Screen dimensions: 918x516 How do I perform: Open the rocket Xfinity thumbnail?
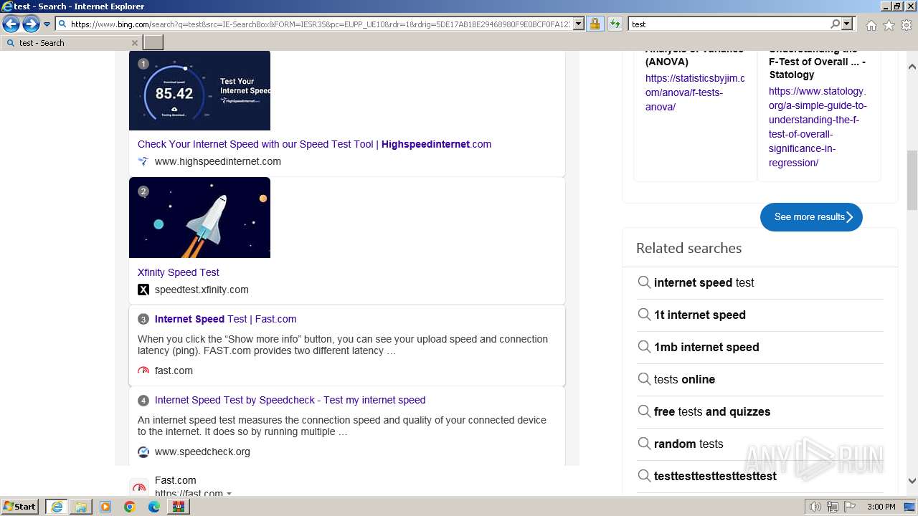199,218
